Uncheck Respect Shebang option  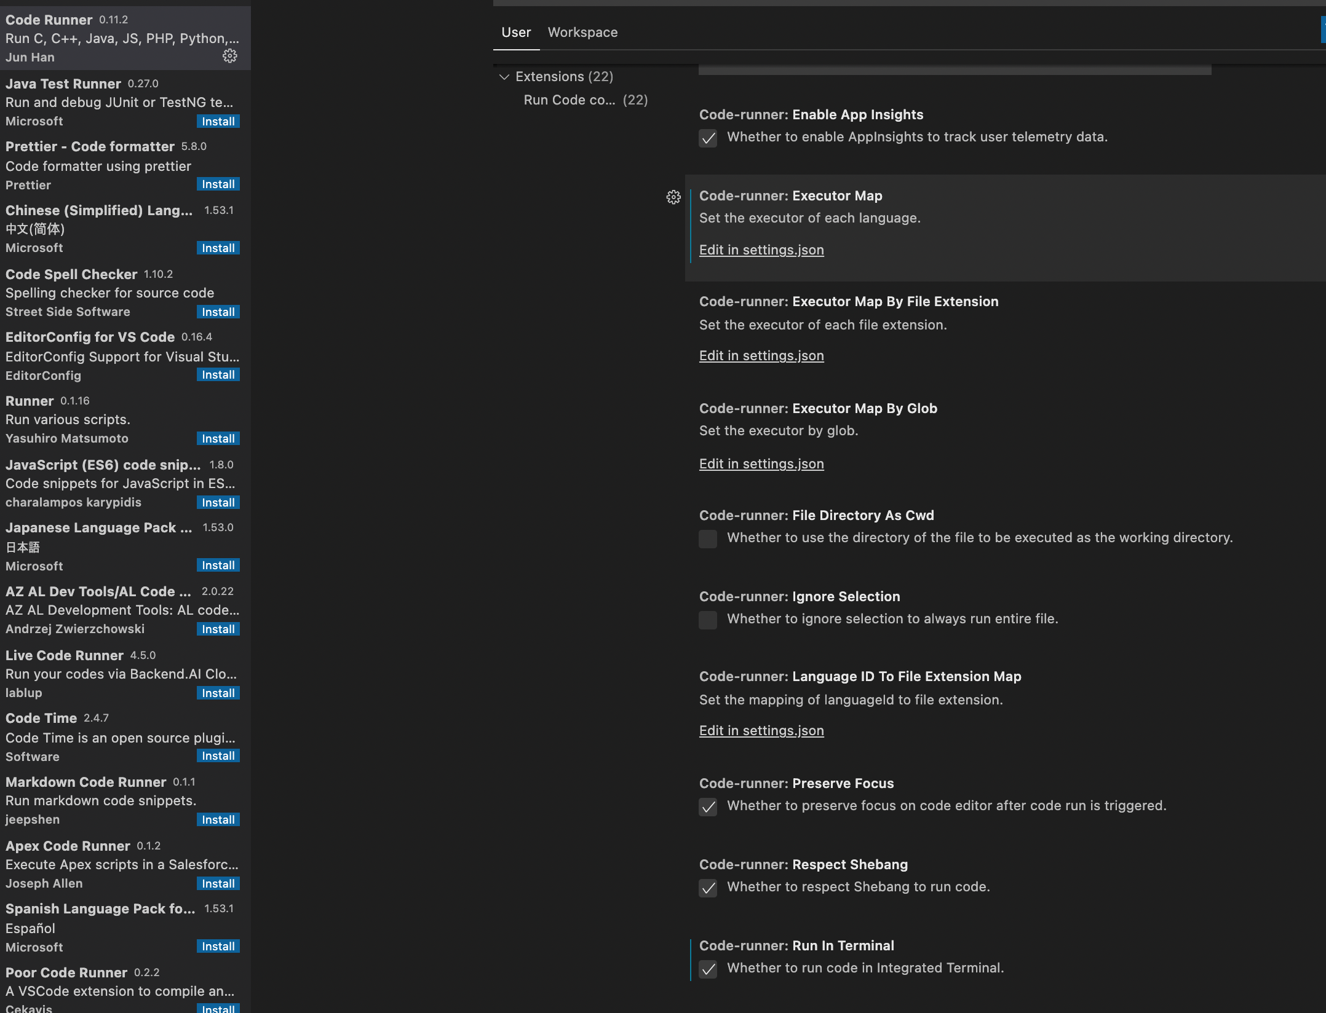708,888
